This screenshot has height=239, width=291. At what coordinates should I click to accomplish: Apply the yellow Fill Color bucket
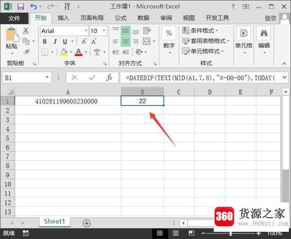coord(64,52)
